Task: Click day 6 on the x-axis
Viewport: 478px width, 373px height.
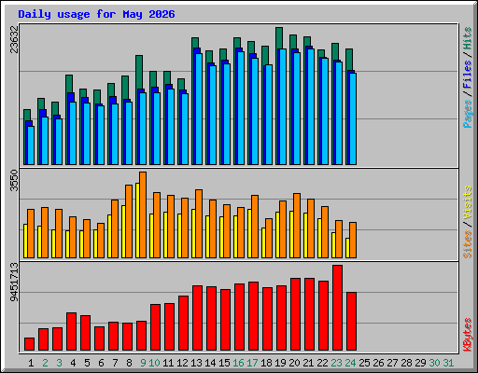Action: coord(101,363)
